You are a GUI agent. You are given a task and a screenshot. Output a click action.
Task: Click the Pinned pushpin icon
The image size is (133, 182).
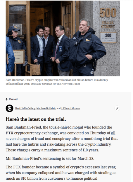click(x=6, y=99)
